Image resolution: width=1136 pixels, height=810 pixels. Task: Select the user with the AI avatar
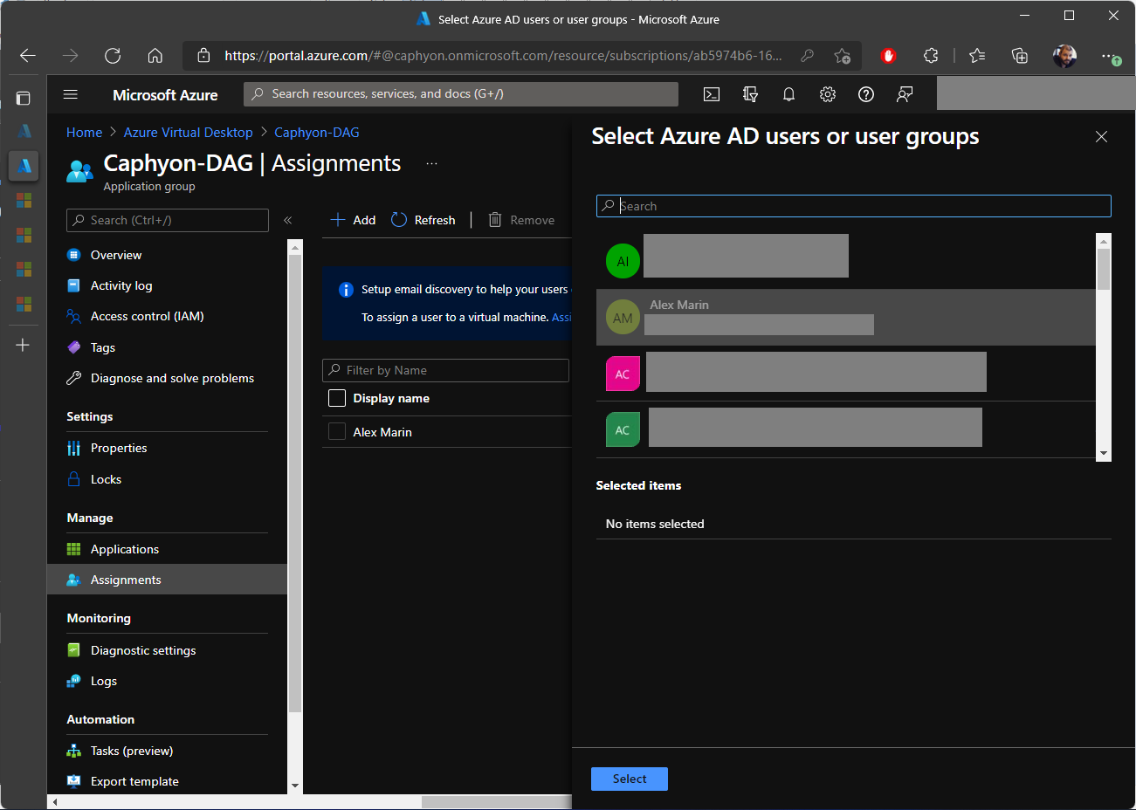pos(846,260)
